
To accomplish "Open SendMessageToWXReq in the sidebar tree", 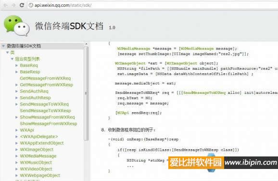I will pos(44,104).
